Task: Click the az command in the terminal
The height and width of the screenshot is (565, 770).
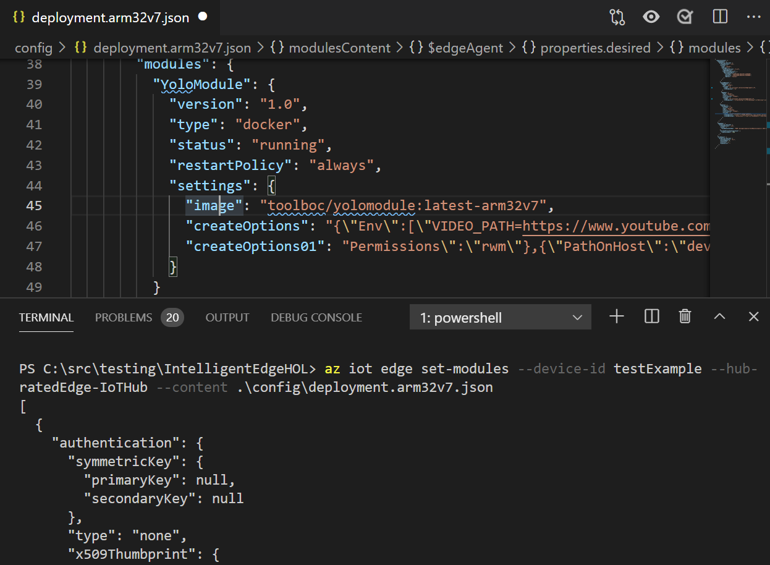Action: point(332,369)
